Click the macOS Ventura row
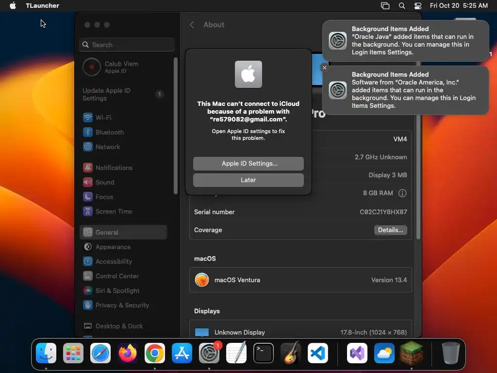The image size is (497, 373). [x=300, y=280]
